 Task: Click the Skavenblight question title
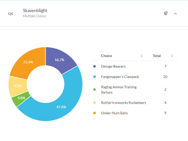[35, 11]
